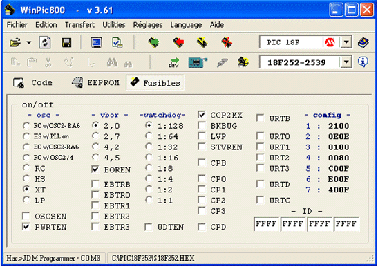Open the PIC 18F family dropdown

coord(346,42)
